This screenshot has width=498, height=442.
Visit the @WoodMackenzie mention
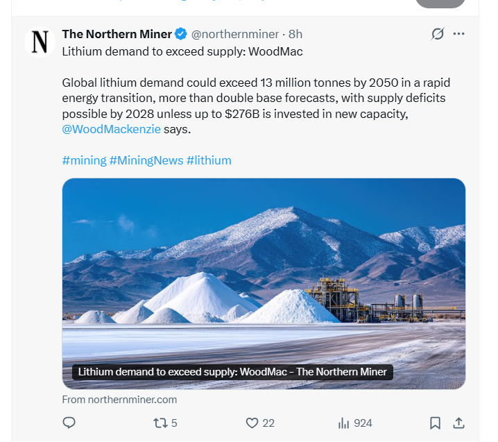[x=111, y=129]
